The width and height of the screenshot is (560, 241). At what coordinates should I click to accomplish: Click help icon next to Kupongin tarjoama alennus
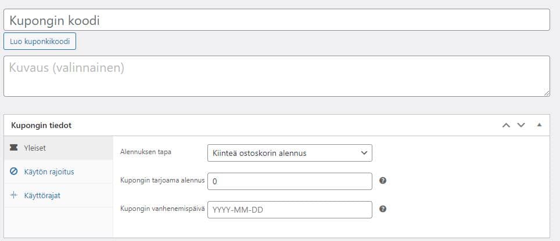[x=383, y=181]
